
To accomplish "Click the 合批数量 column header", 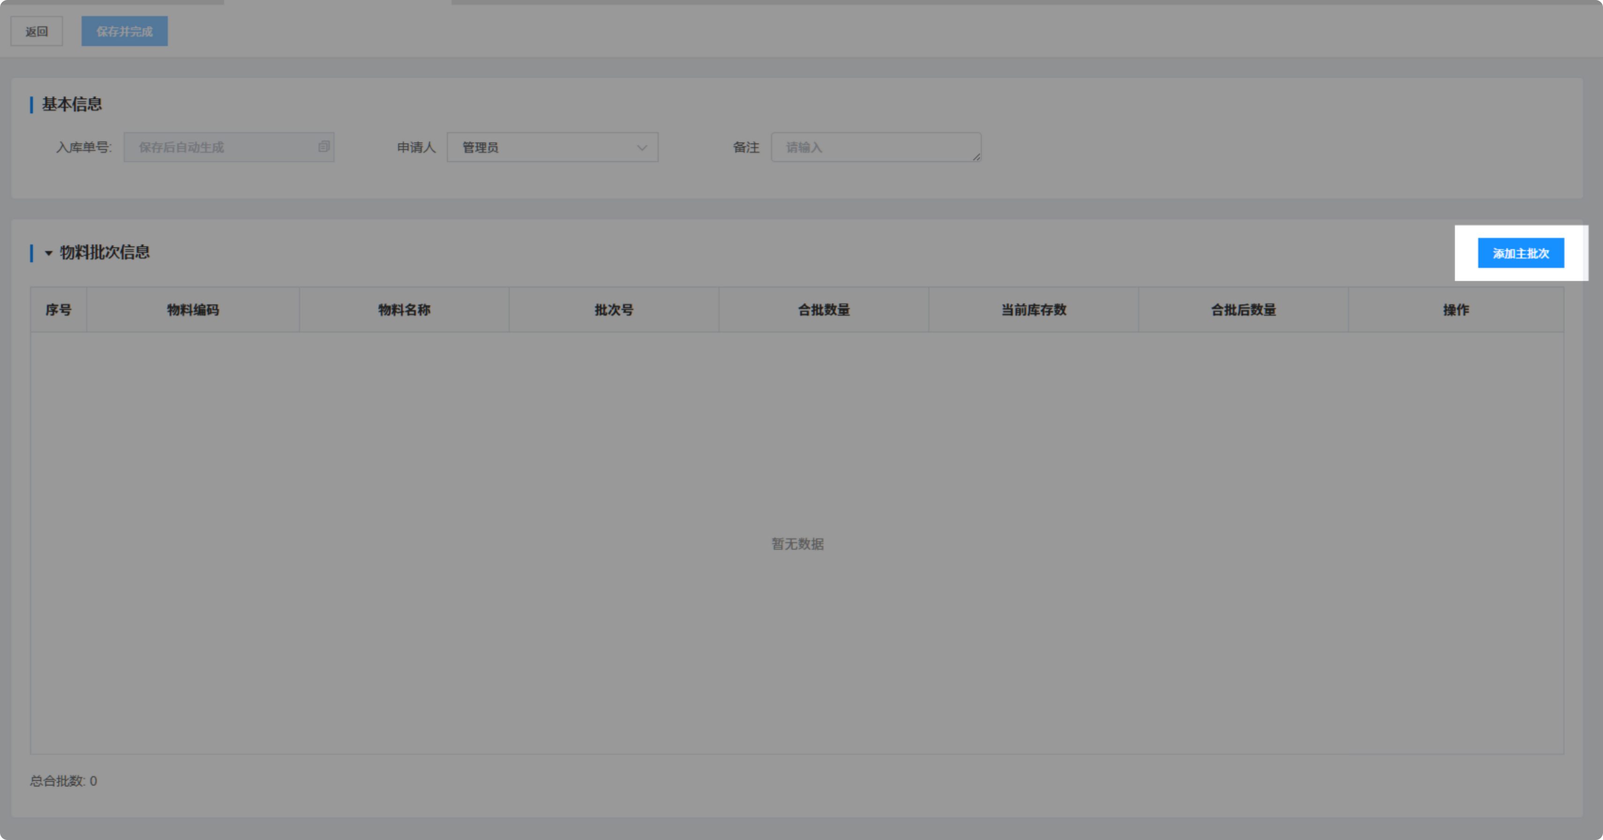I will pyautogui.click(x=824, y=310).
